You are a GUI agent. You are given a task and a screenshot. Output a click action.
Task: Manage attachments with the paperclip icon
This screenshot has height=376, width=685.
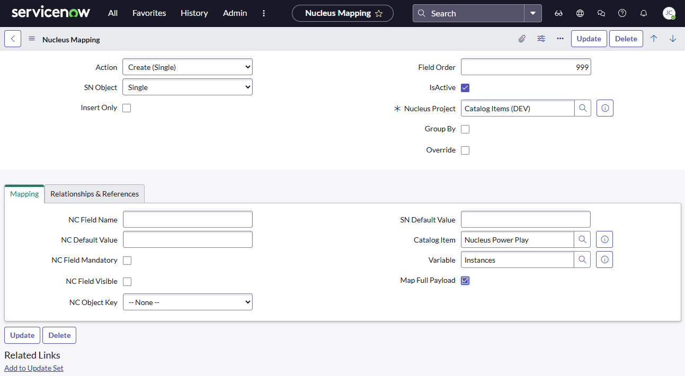click(x=522, y=39)
